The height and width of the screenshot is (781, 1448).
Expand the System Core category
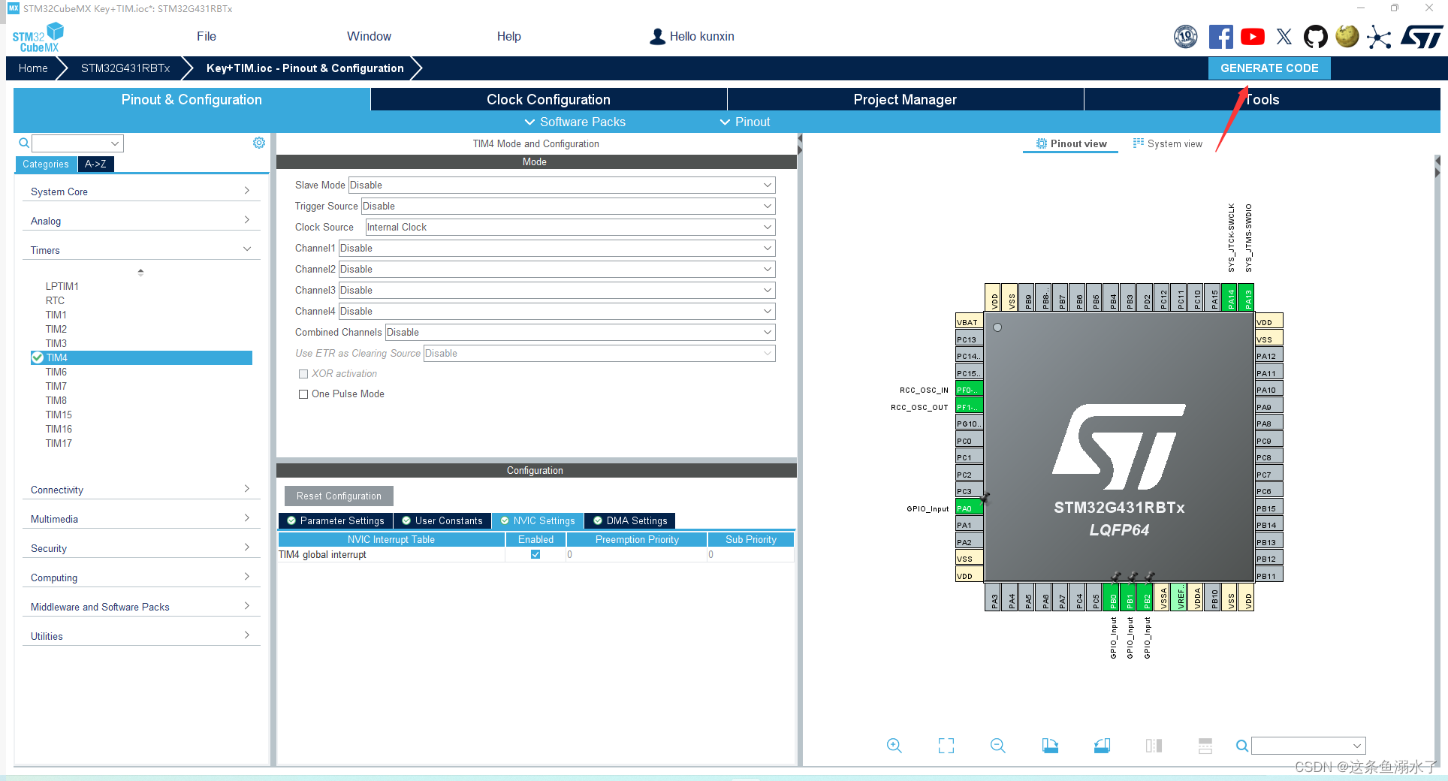(x=141, y=191)
